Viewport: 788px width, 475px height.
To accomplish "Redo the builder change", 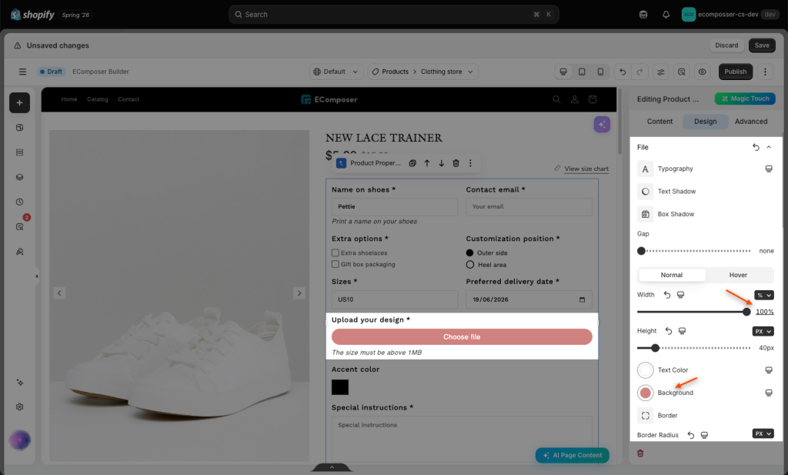I will point(639,72).
